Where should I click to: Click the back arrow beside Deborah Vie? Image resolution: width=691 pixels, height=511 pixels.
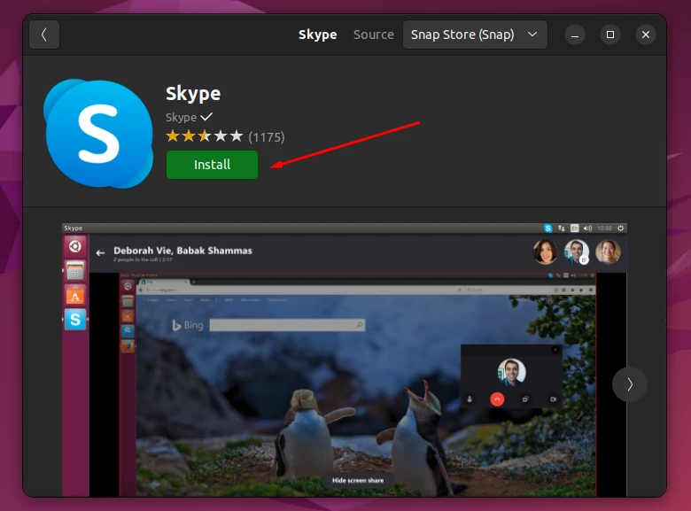(100, 253)
